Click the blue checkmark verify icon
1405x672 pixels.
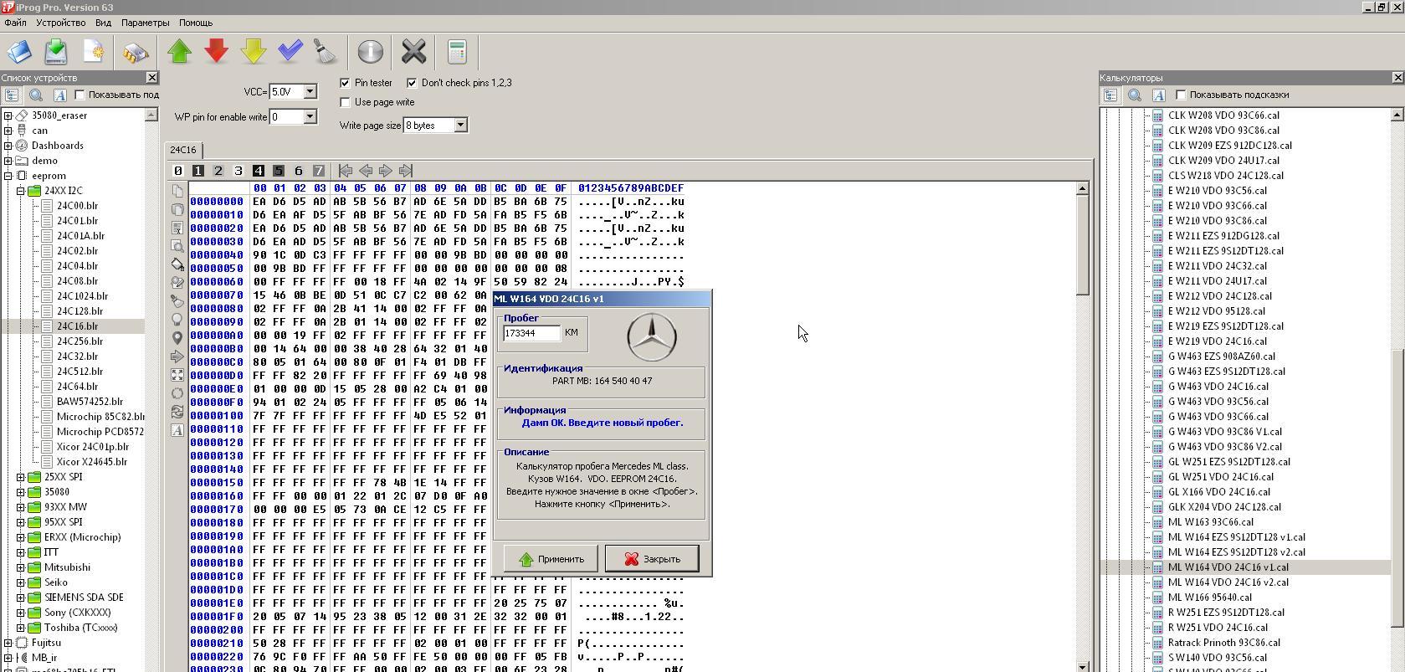pos(290,52)
